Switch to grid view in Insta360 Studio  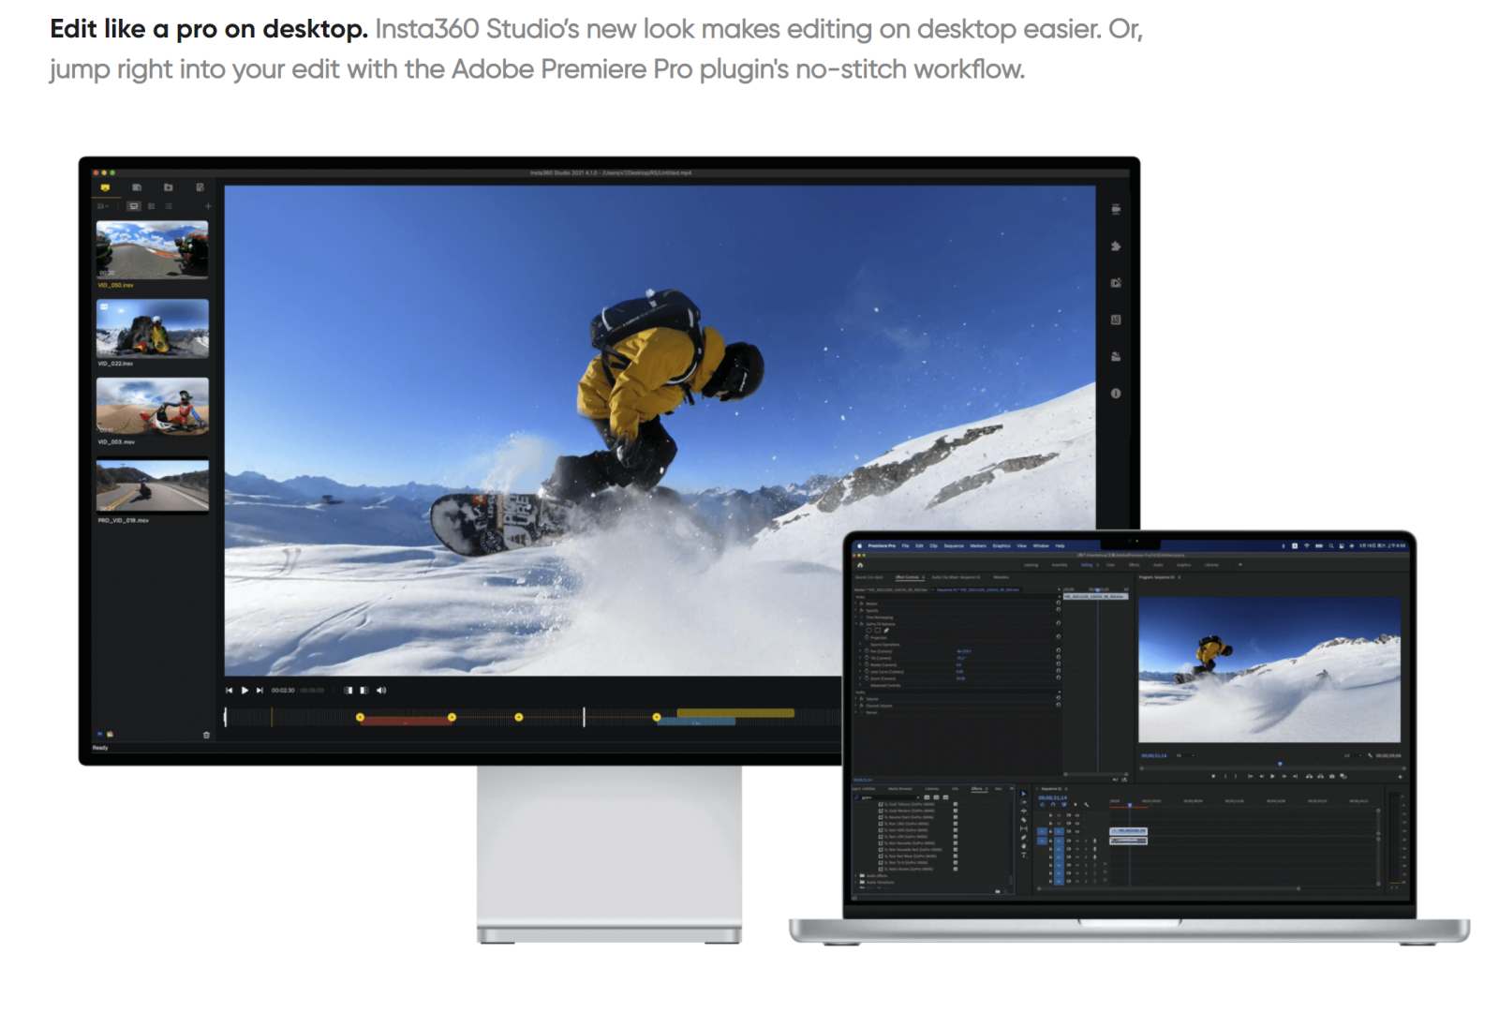(152, 206)
